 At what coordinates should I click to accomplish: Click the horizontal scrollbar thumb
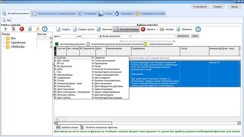point(85,123)
